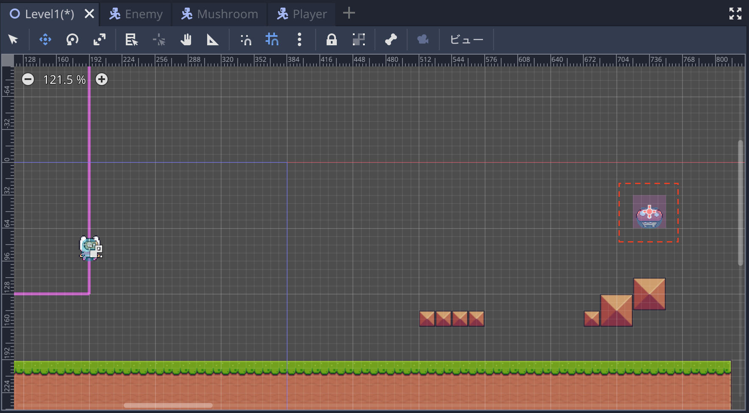Add a new scene tab with plus
This screenshot has height=413, width=749.
[349, 13]
